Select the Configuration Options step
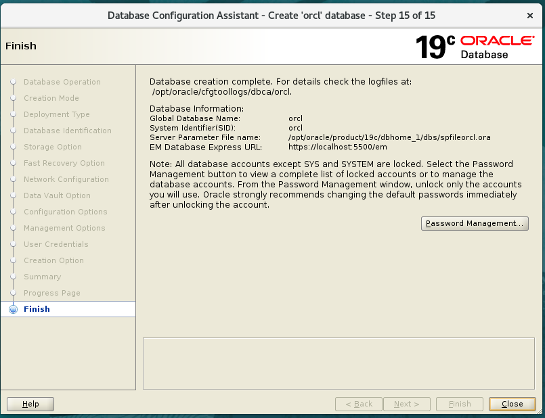Viewport: 545px width, 418px height. 66,212
